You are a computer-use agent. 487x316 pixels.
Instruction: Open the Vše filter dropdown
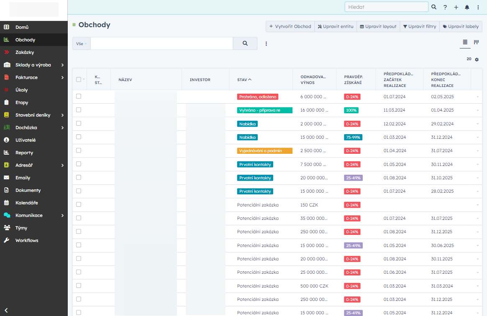(x=82, y=43)
